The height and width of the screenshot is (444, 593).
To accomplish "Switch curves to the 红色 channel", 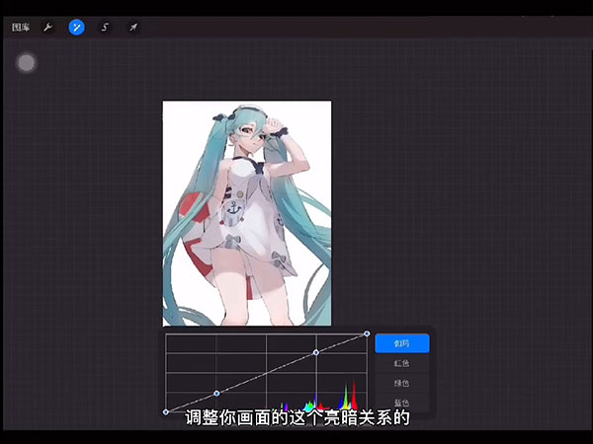I will 401,363.
